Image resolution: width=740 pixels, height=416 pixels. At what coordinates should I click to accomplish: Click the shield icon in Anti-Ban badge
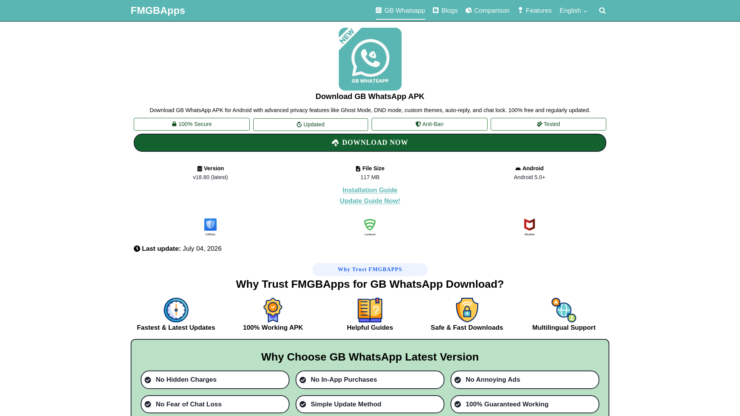(418, 124)
